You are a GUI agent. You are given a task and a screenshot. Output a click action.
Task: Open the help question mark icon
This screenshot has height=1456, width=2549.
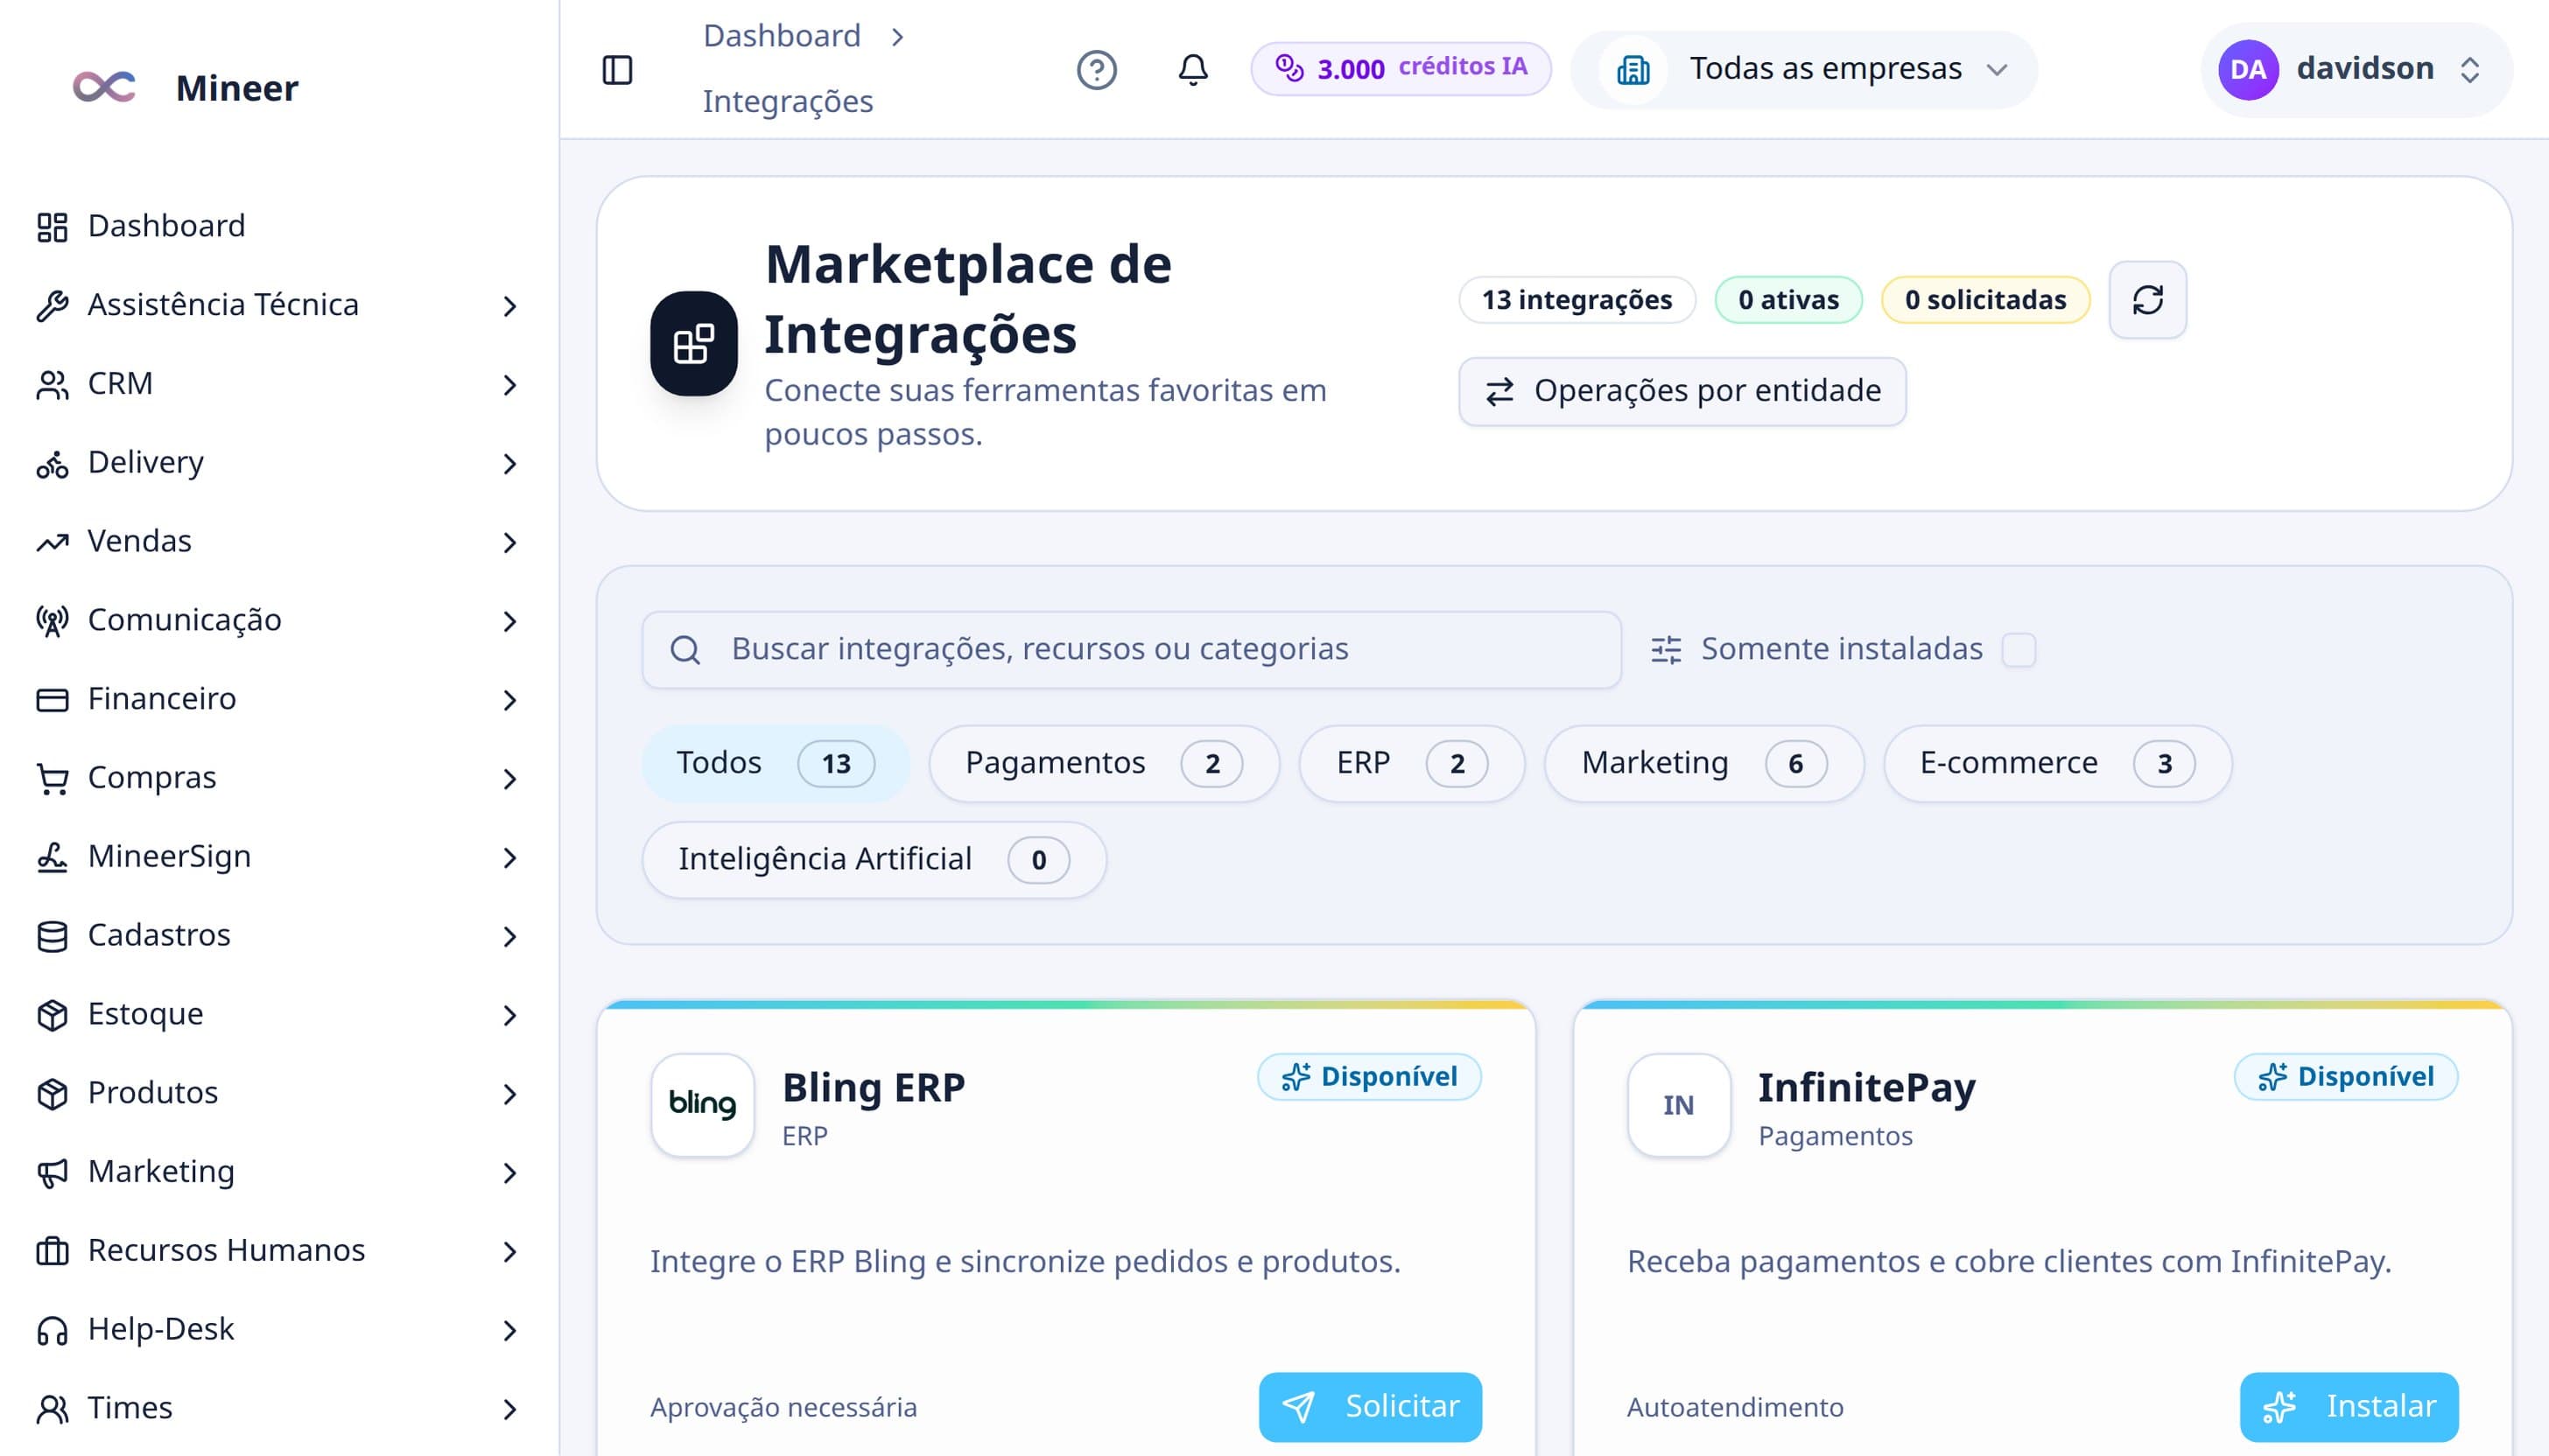pyautogui.click(x=1097, y=70)
